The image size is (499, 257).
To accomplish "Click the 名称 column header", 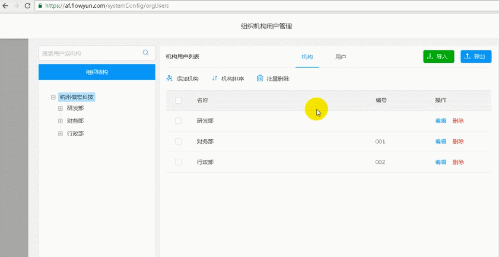I will pyautogui.click(x=202, y=101).
